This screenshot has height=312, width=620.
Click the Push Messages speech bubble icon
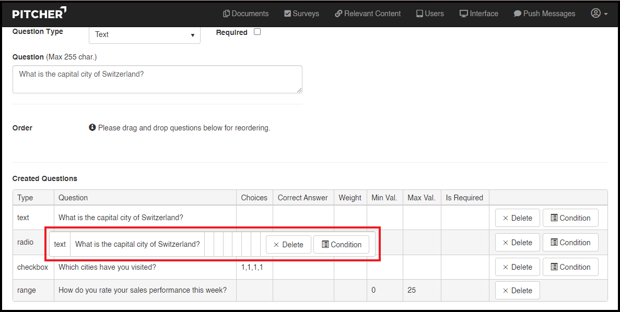point(518,14)
